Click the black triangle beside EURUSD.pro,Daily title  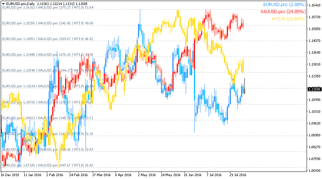coord(3,4)
